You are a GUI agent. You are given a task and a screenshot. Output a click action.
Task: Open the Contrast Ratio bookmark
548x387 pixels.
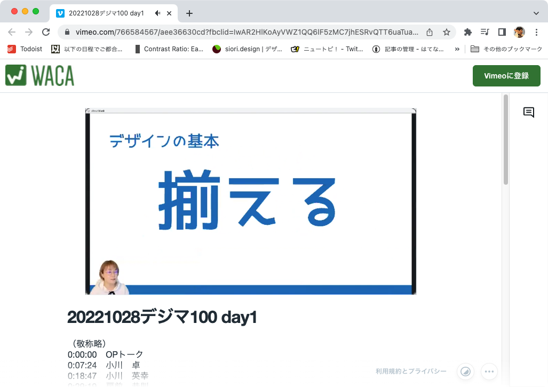pyautogui.click(x=169, y=49)
